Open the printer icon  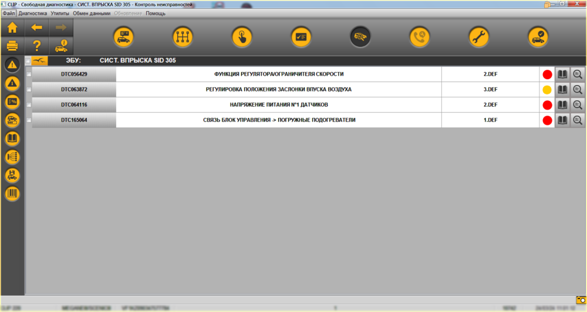(x=12, y=46)
